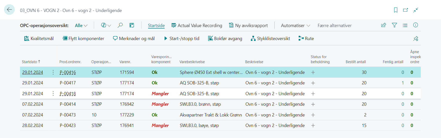Click Start-/stopp tid action
This screenshot has height=138, width=441.
[182, 39]
